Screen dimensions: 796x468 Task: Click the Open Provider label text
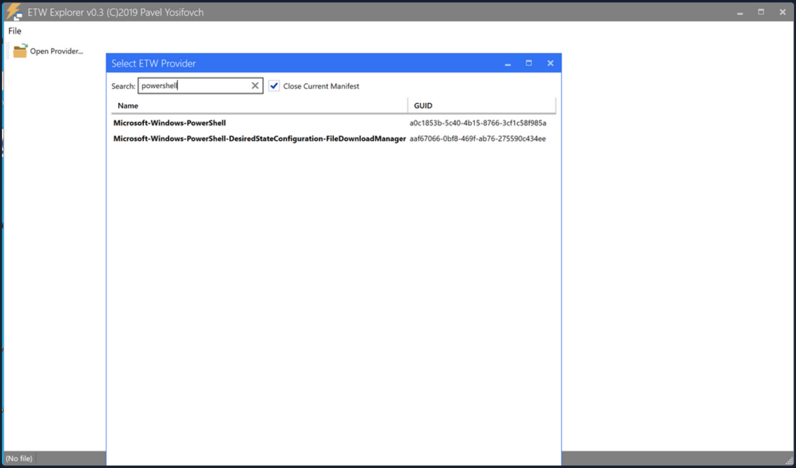(56, 51)
